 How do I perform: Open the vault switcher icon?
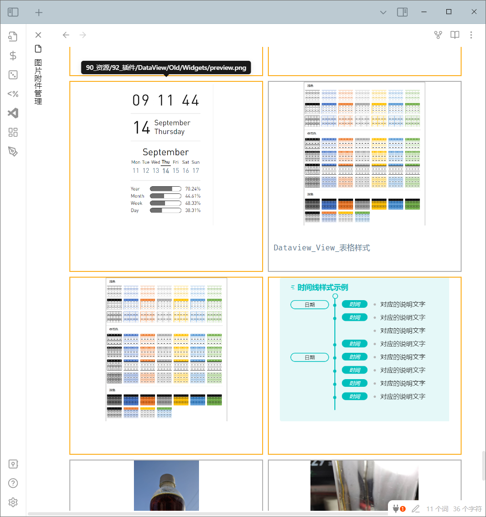tap(13, 464)
